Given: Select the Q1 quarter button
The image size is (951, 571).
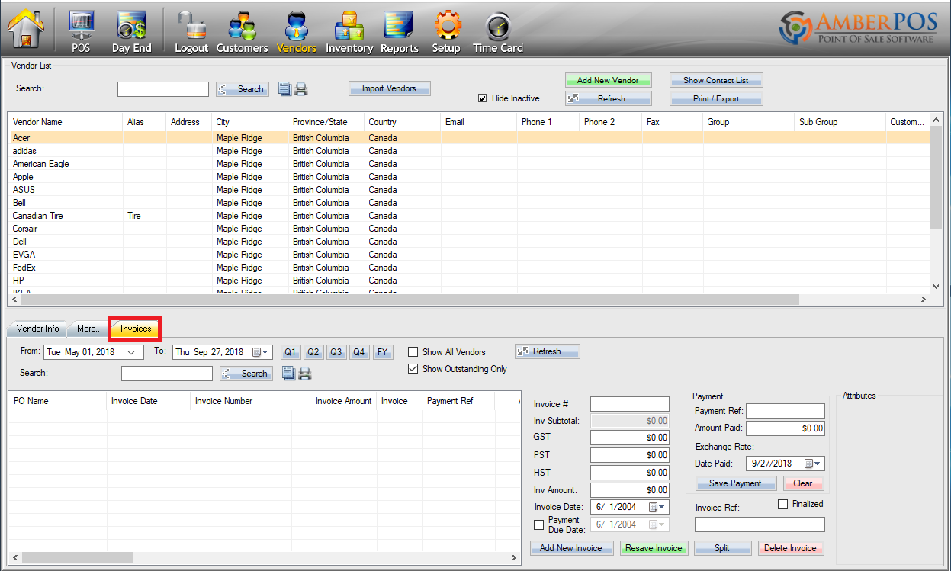Looking at the screenshot, I should (291, 352).
